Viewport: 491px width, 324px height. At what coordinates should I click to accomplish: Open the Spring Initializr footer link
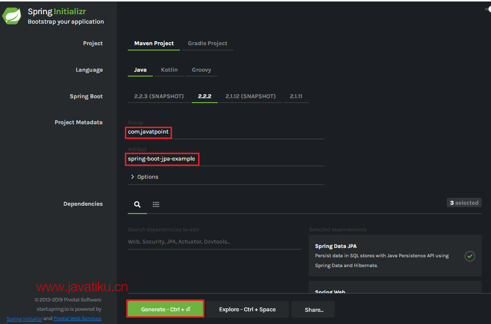25,319
